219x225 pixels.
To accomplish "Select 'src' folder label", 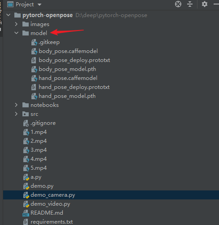I will pyautogui.click(x=35, y=114).
